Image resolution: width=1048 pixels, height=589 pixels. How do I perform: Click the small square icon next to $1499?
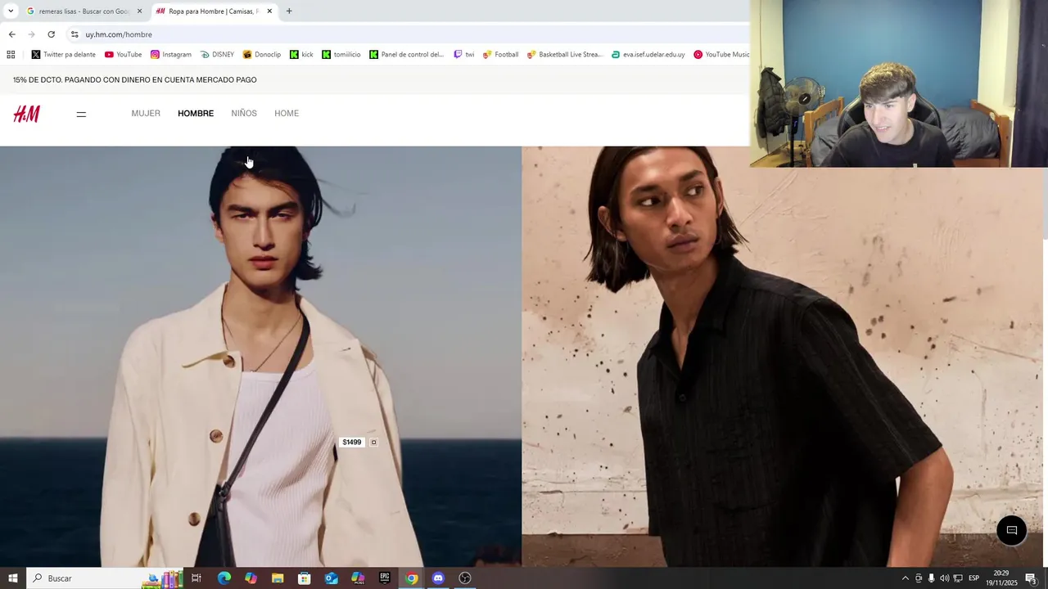point(374,443)
